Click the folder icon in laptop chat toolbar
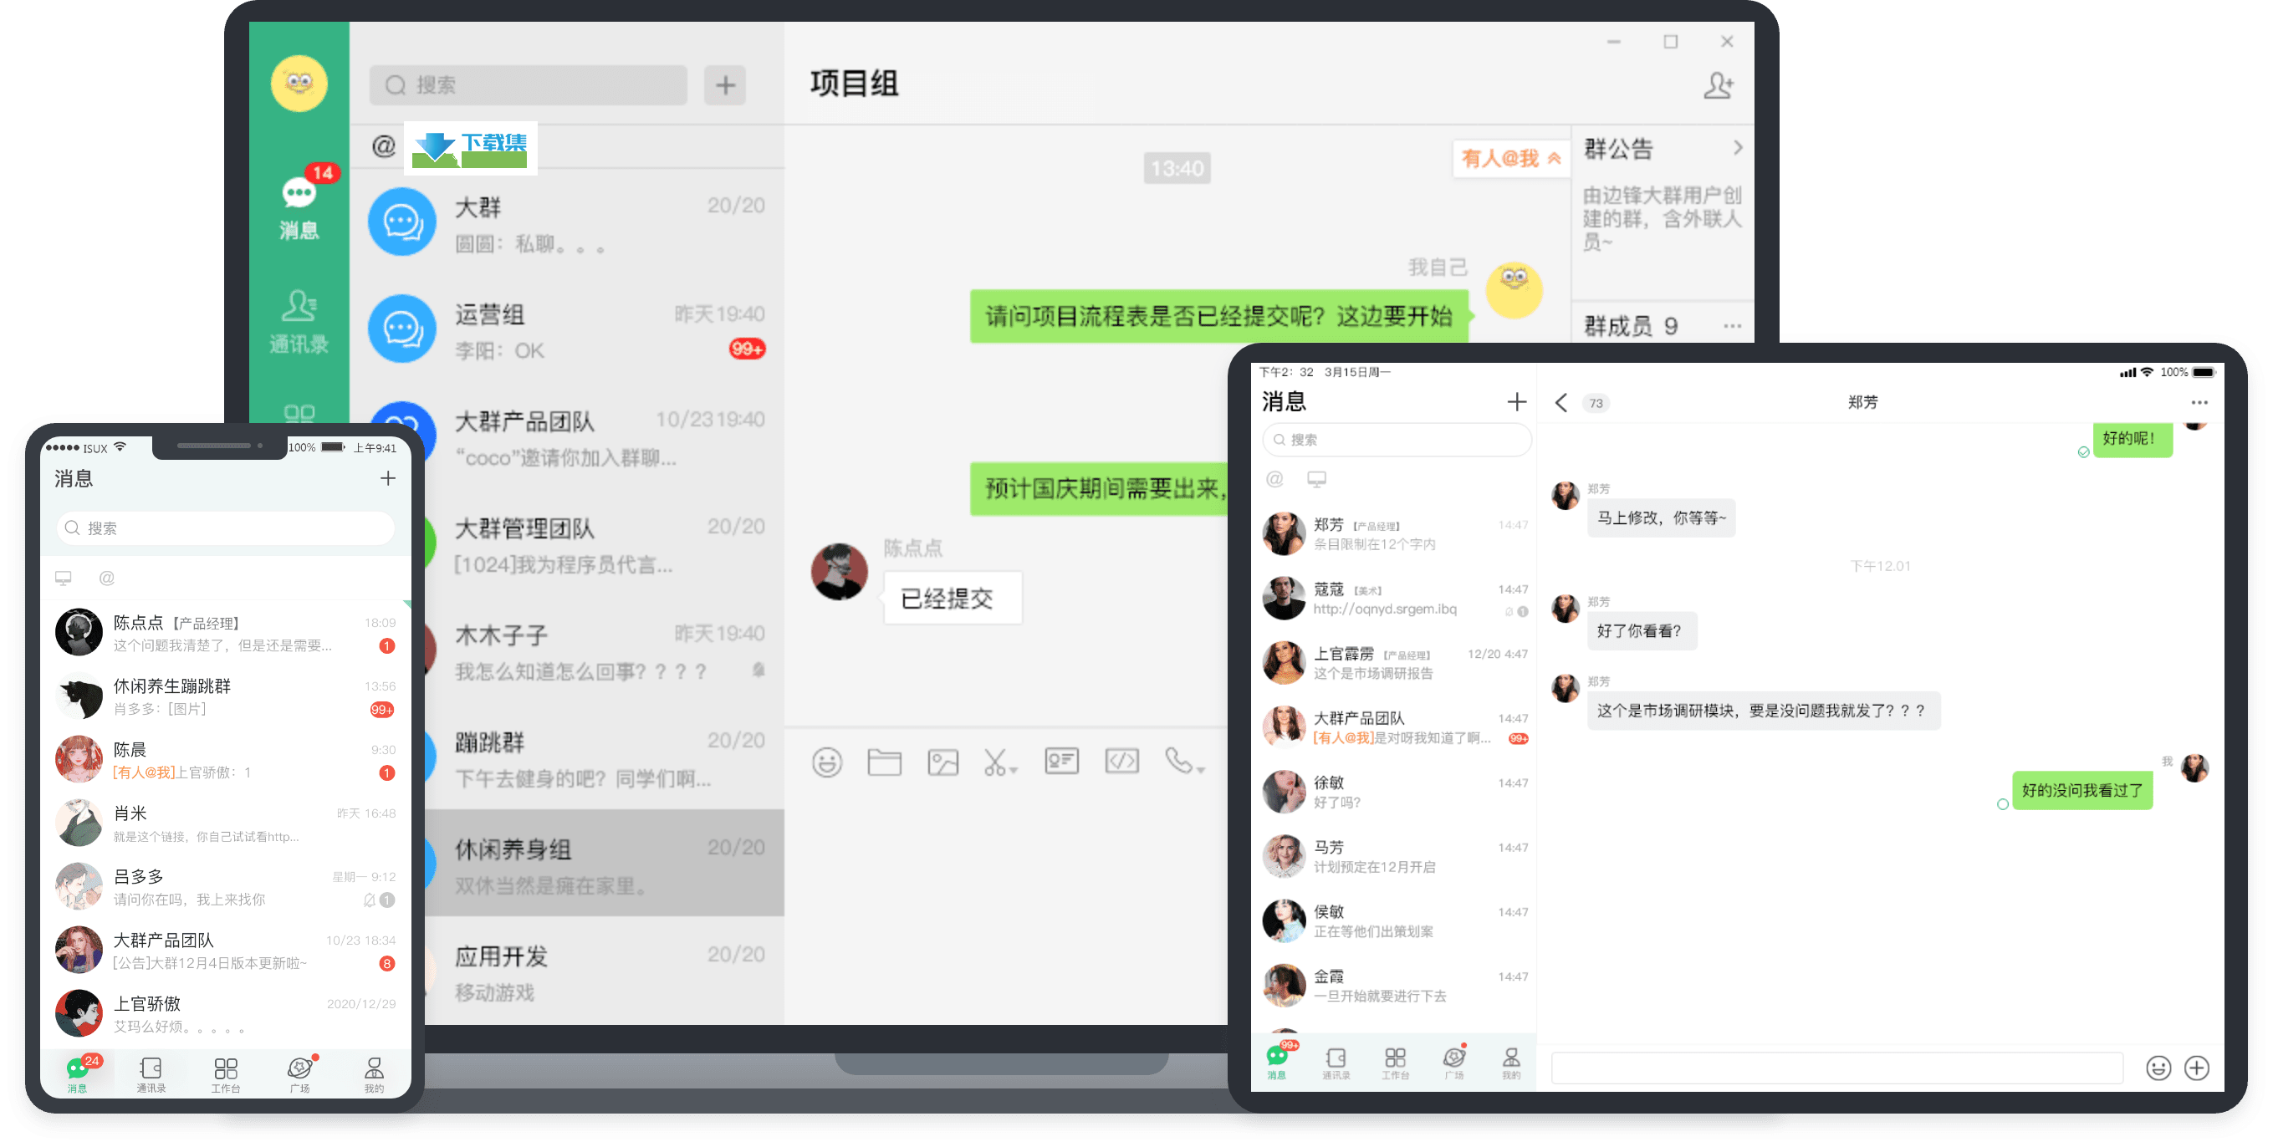 coord(884,762)
